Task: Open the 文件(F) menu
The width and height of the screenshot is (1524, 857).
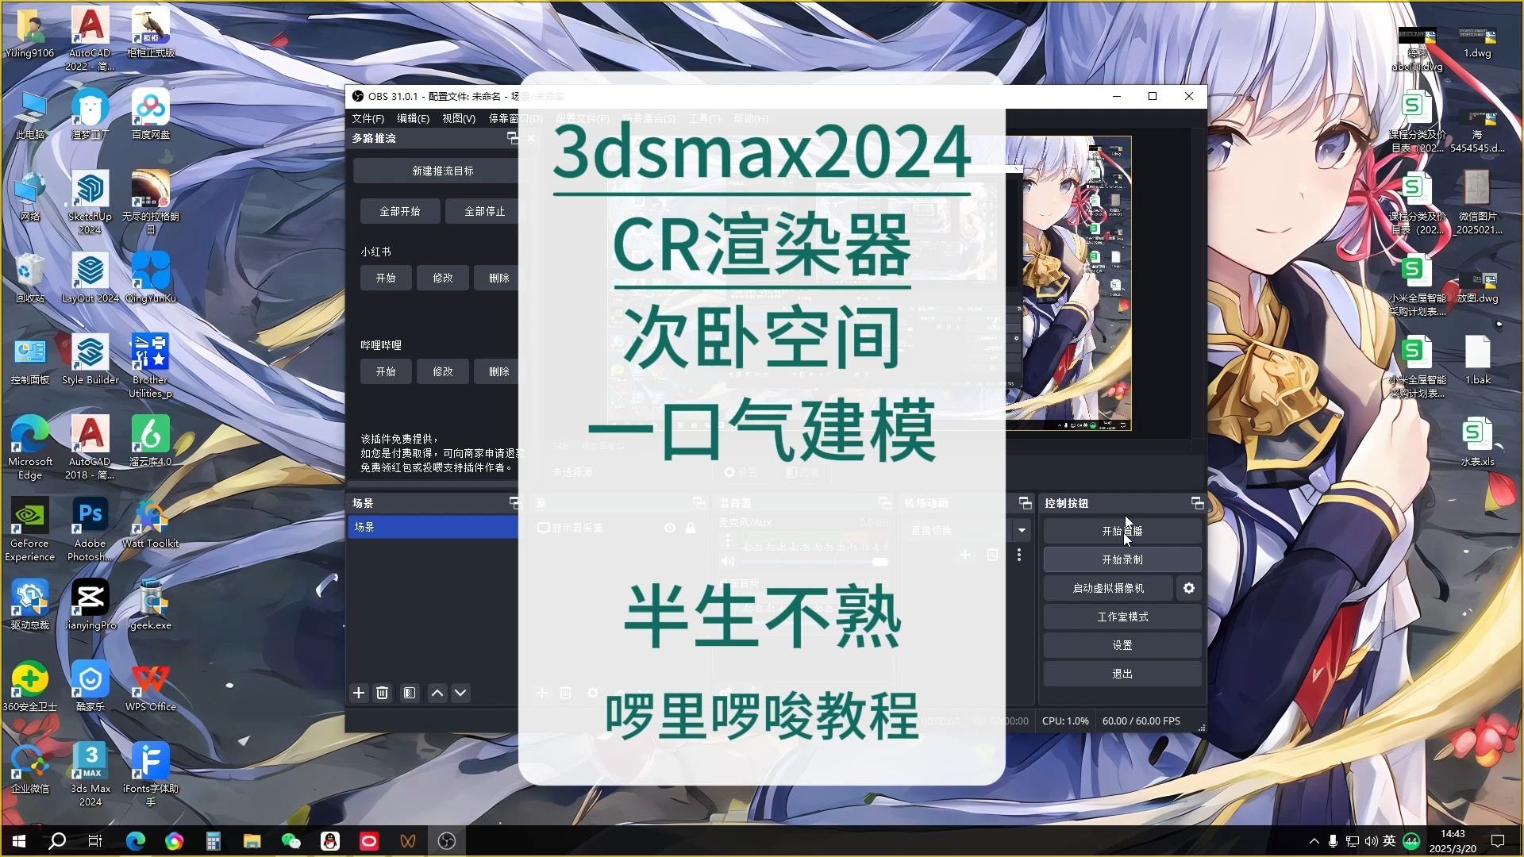Action: 368,118
